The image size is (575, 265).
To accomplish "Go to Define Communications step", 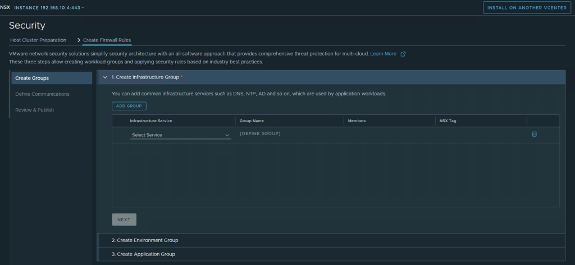I will point(43,94).
